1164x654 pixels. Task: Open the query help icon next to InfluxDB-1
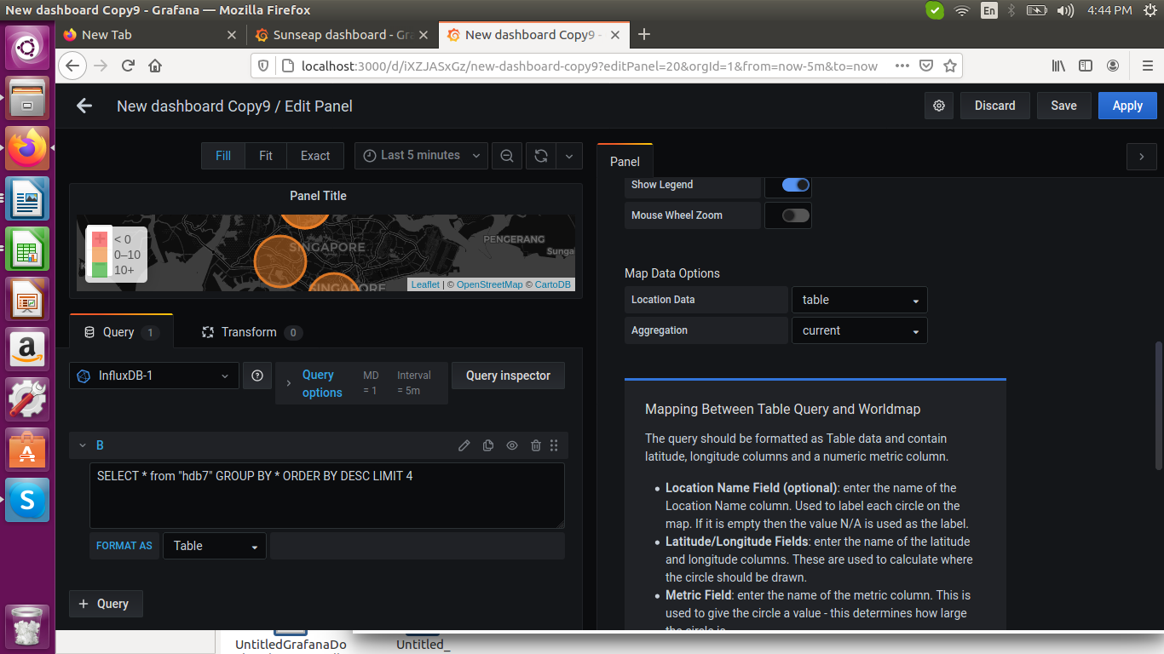pyautogui.click(x=257, y=376)
